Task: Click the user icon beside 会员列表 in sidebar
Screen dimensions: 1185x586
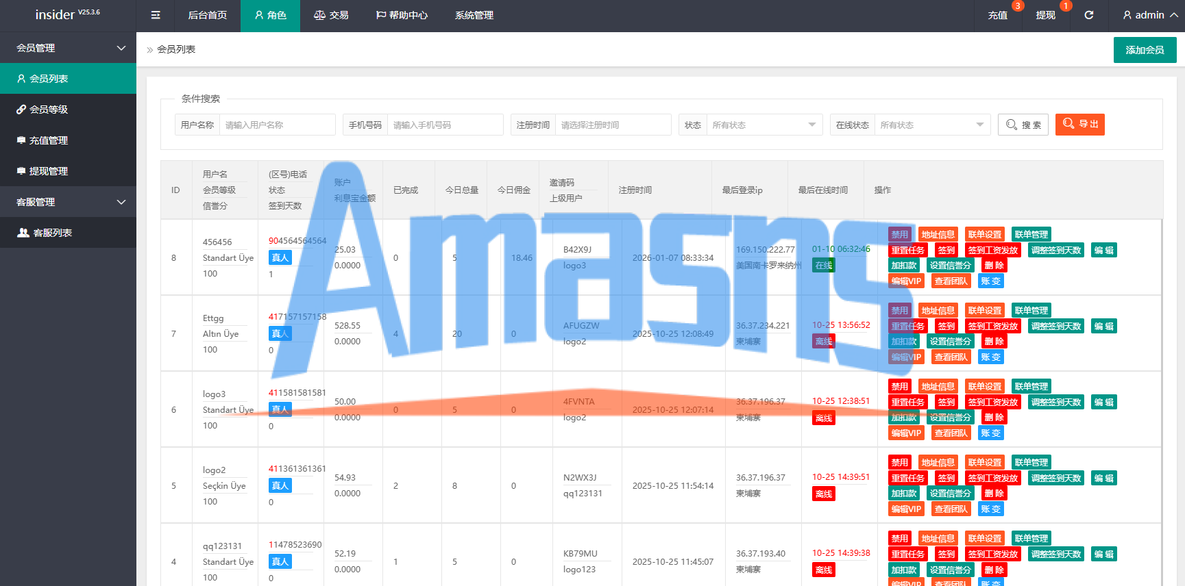Action: click(x=21, y=79)
